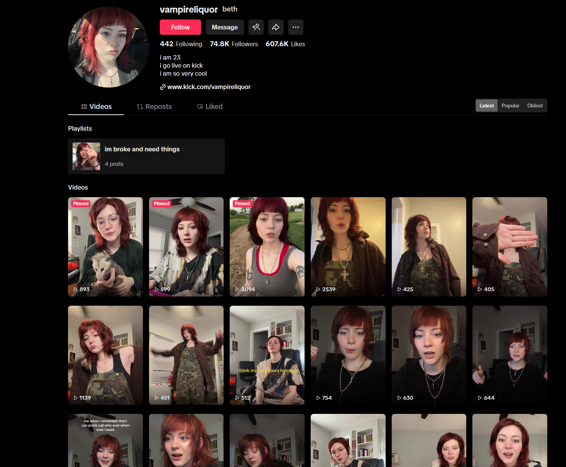Click the 'i am so very cool' bio line
The height and width of the screenshot is (467, 566).
tap(183, 73)
